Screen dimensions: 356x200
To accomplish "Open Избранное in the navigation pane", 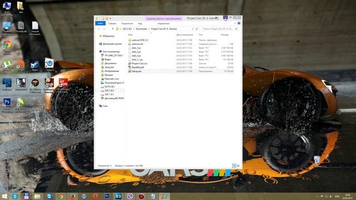I will pos(107,36).
